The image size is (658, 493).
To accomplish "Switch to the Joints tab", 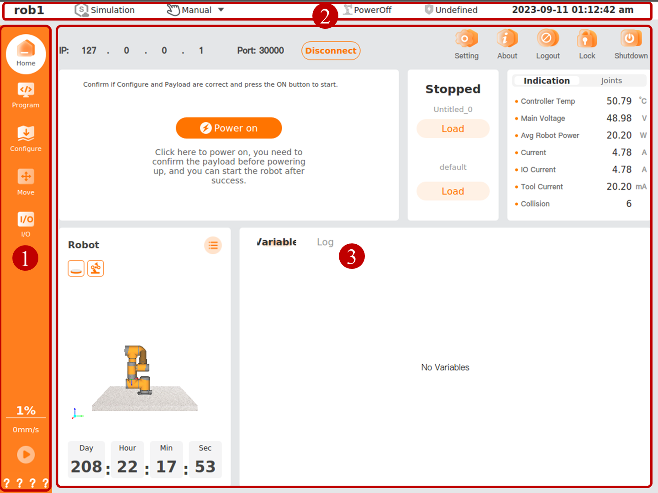I will click(x=611, y=80).
